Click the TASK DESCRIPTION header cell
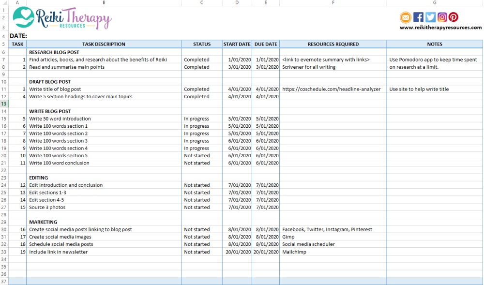Screen dimensions: 484x285 point(104,44)
